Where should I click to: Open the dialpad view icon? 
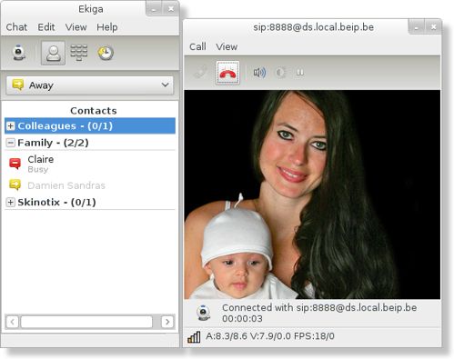tap(79, 53)
